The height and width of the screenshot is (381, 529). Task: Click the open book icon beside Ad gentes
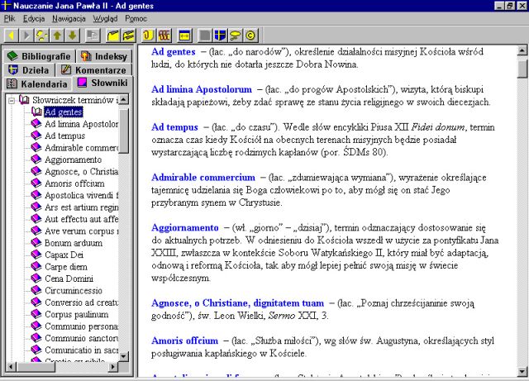[x=36, y=112]
